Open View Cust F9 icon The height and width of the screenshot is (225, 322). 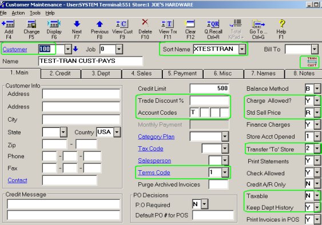122,24
